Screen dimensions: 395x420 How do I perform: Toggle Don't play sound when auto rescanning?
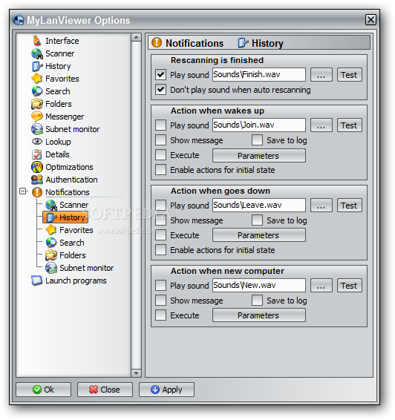click(160, 90)
